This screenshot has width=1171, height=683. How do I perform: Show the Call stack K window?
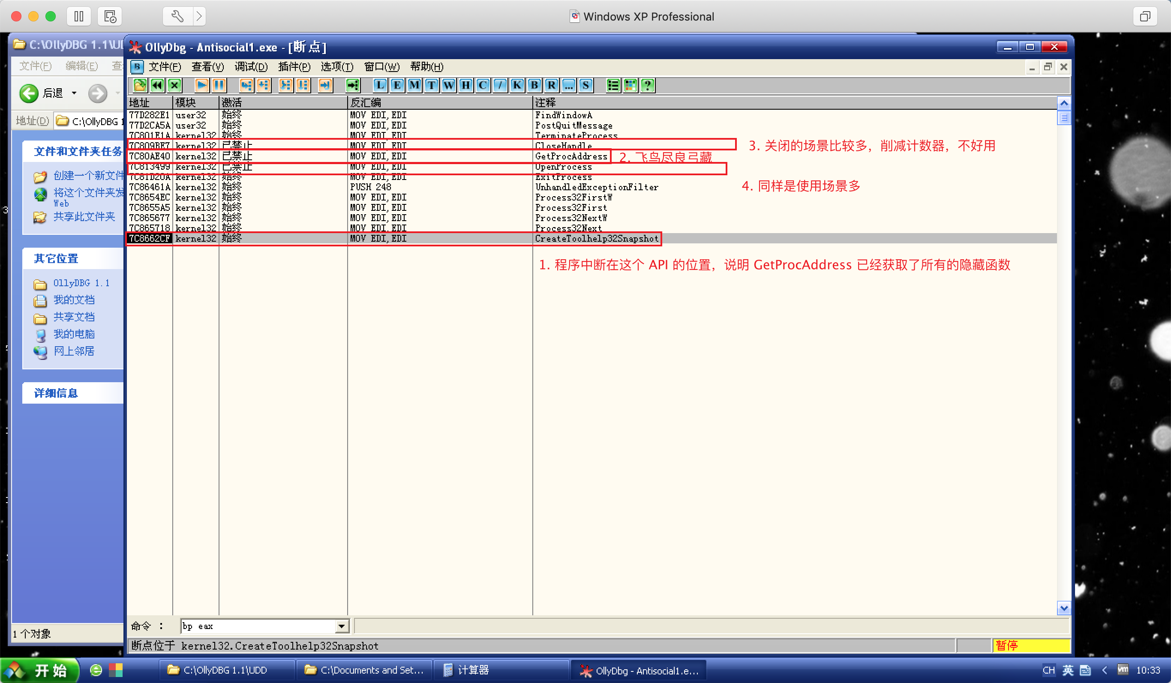(517, 85)
